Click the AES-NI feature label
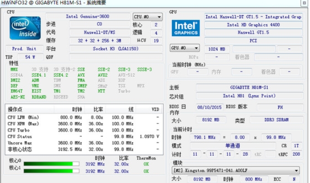The height and width of the screenshot is (183, 310). (x=17, y=97)
